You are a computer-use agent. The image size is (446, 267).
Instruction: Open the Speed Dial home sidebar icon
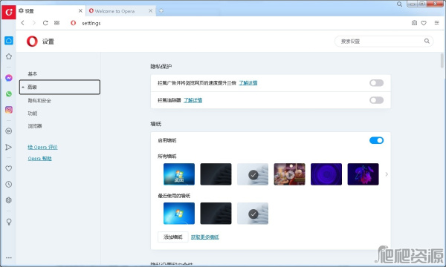pos(9,41)
